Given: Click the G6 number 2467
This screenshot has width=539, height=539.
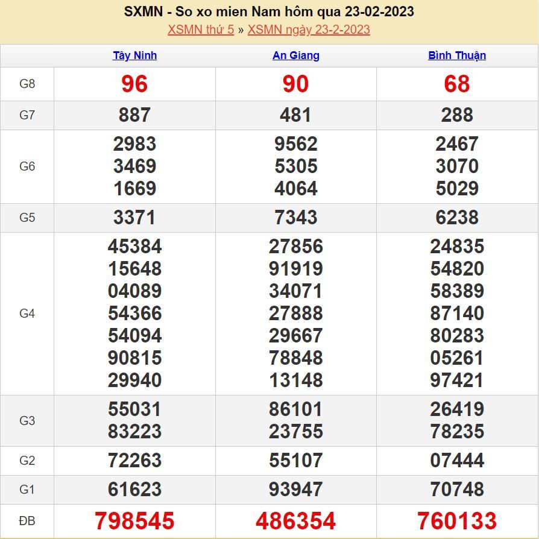Looking at the screenshot, I should [x=457, y=144].
